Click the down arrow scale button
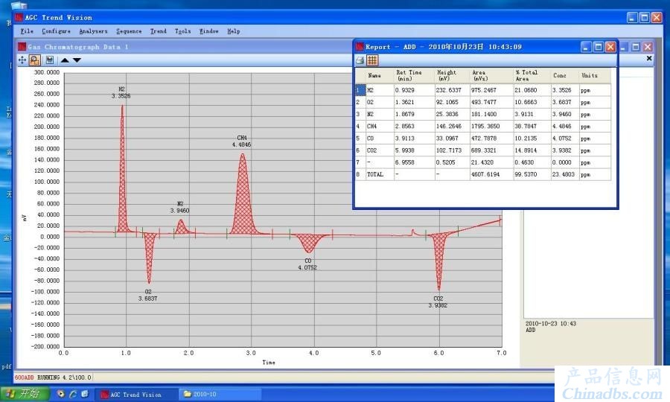The height and width of the screenshot is (402, 670). click(77, 60)
